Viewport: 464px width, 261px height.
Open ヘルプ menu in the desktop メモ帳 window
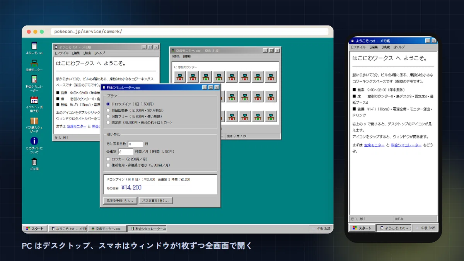tap(100, 53)
